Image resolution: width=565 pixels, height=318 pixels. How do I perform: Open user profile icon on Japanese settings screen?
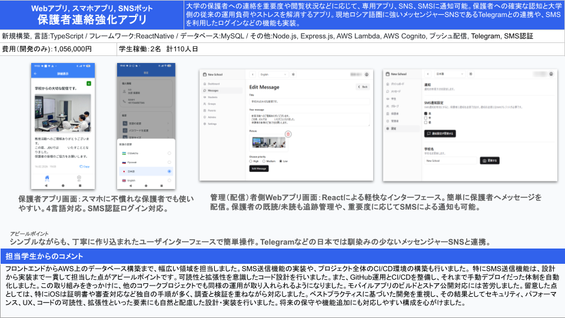[551, 74]
